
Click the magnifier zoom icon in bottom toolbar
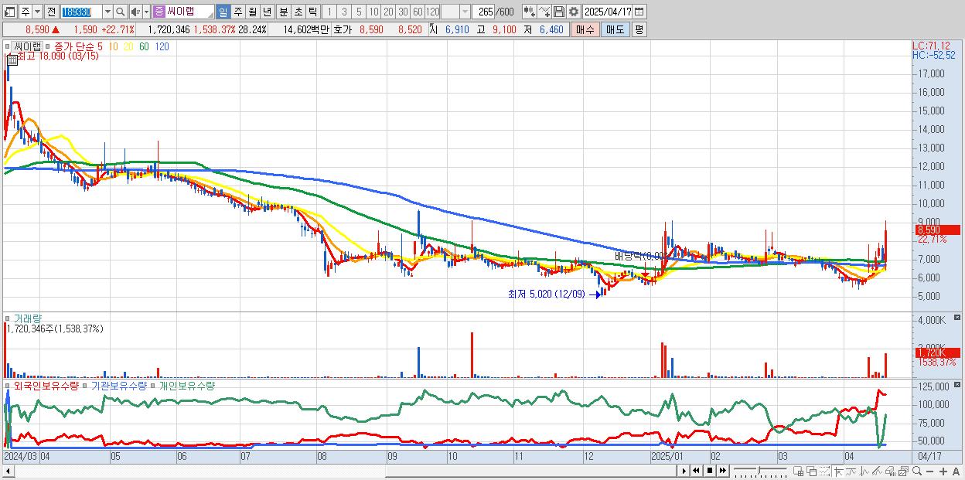coord(916,471)
